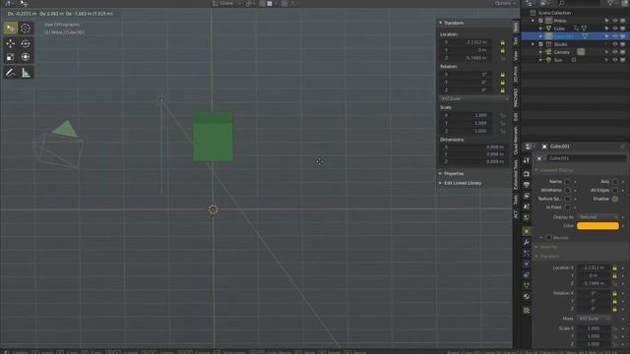Viewport: 630px width, 354px height.
Task: Open the Object properties tab
Action: [527, 232]
